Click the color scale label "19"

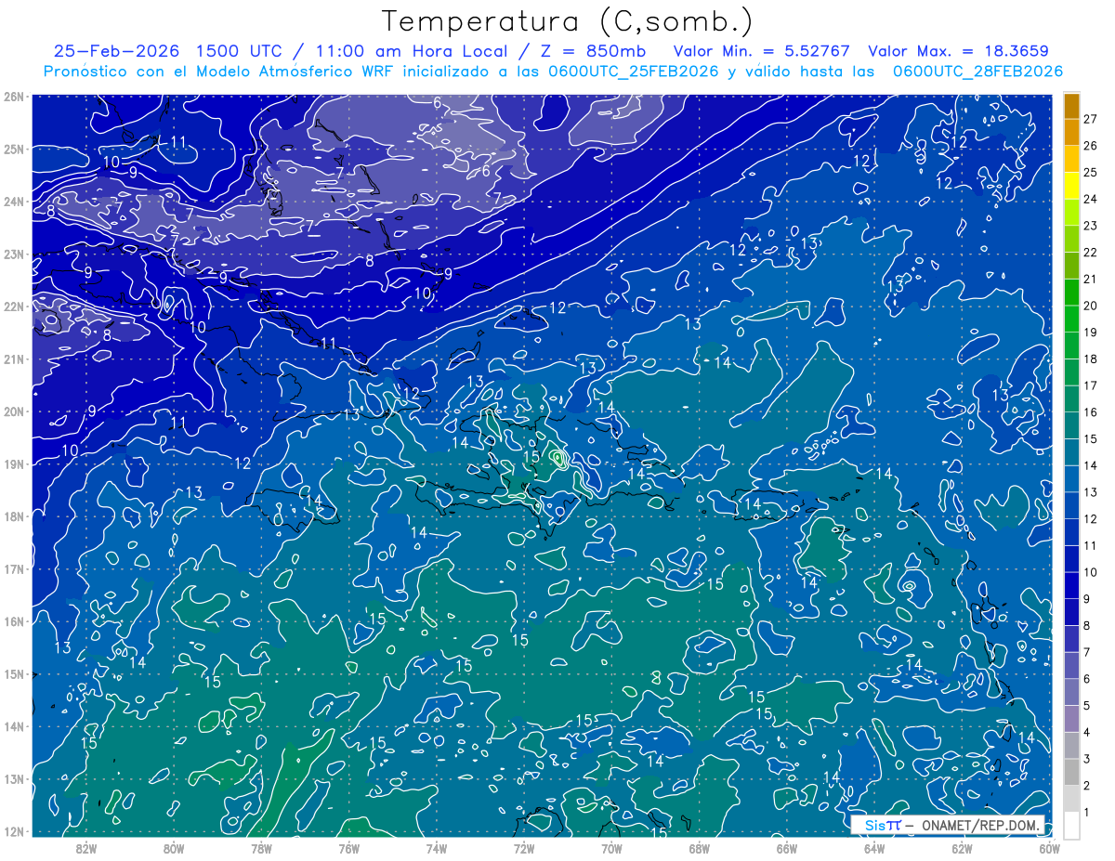1090,333
